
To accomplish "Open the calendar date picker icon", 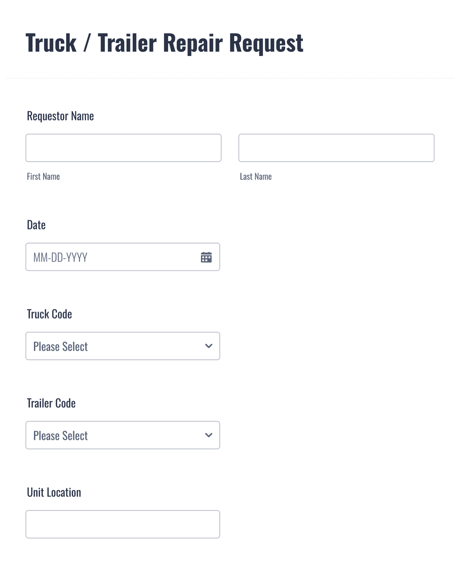I will pyautogui.click(x=206, y=257).
